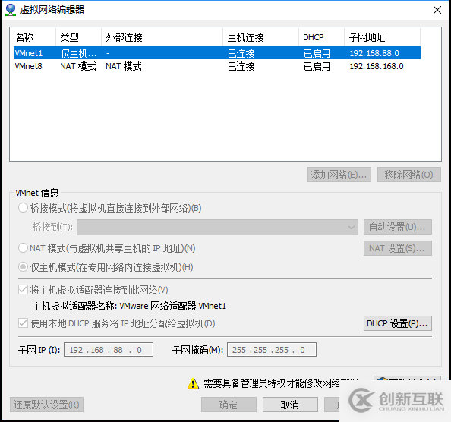This screenshot has width=451, height=422.
Task: Click the yellow warning icon about administrator privileges
Action: pos(193,384)
